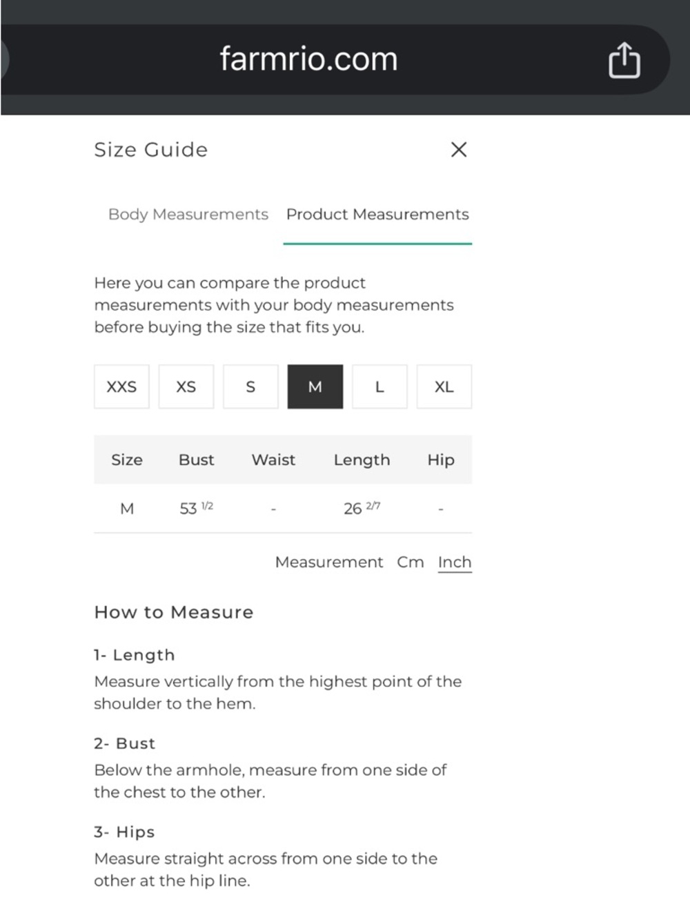Switch measurement unit to Cm
This screenshot has height=920, width=690.
(x=411, y=562)
